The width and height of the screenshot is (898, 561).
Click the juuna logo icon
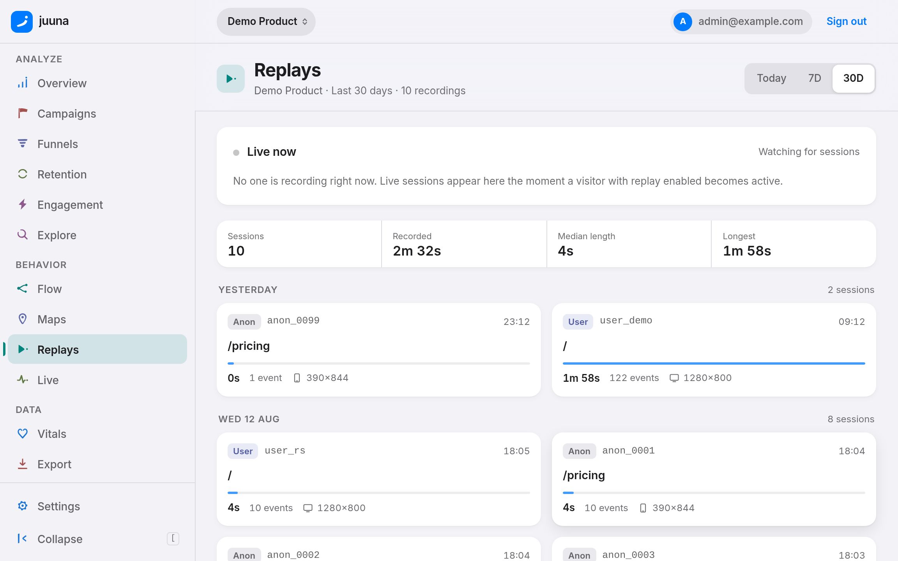point(22,21)
